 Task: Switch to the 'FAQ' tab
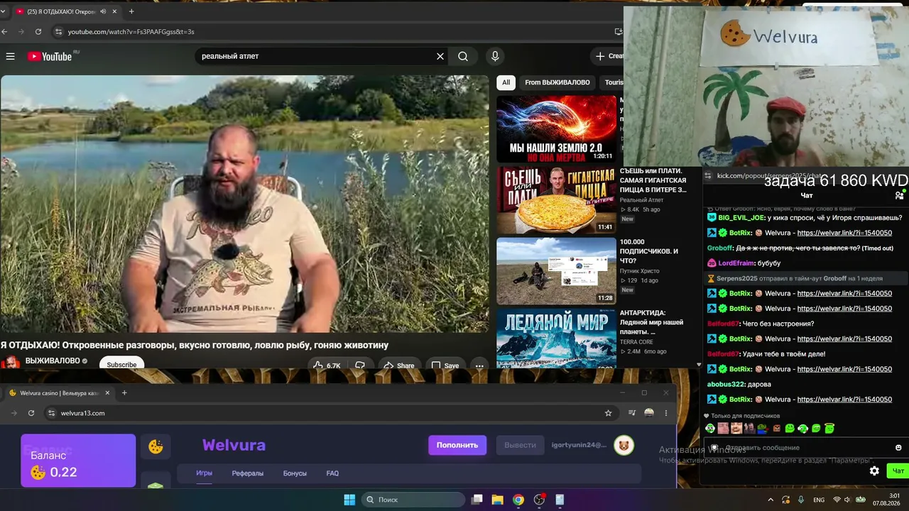click(332, 473)
